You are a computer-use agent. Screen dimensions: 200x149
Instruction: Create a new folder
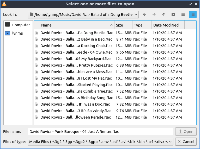click(173, 15)
